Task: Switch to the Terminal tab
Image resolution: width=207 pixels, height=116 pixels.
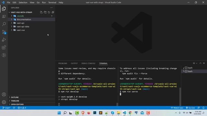Action: tap(103, 63)
